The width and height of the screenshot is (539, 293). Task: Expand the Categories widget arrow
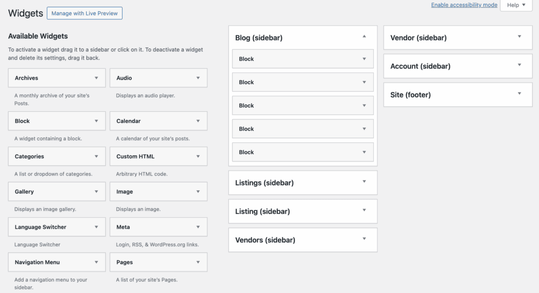coord(96,157)
